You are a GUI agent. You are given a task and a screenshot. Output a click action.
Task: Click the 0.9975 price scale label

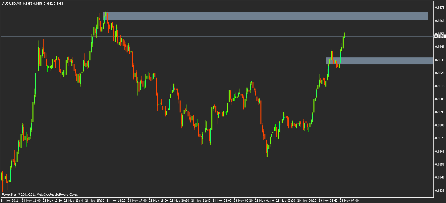point(439,8)
